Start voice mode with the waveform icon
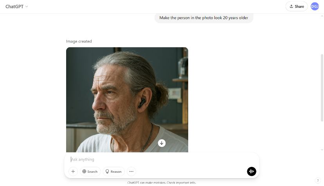The image size is (324, 186). [251, 172]
